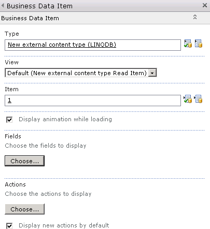Click the back arrow in the tool pane title
The width and height of the screenshot is (210, 229).
click(x=3, y=6)
